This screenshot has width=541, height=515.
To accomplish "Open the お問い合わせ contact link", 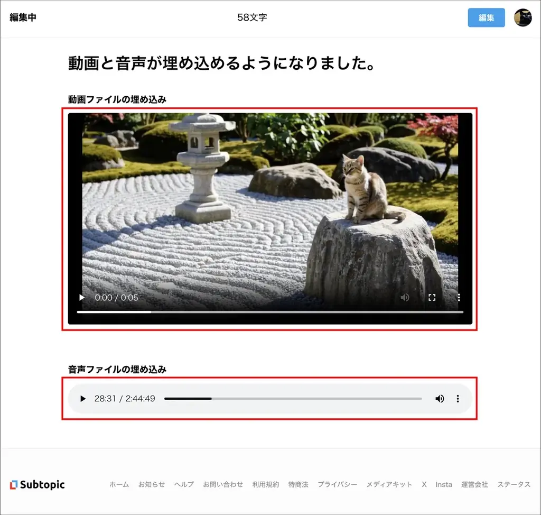I will click(223, 484).
